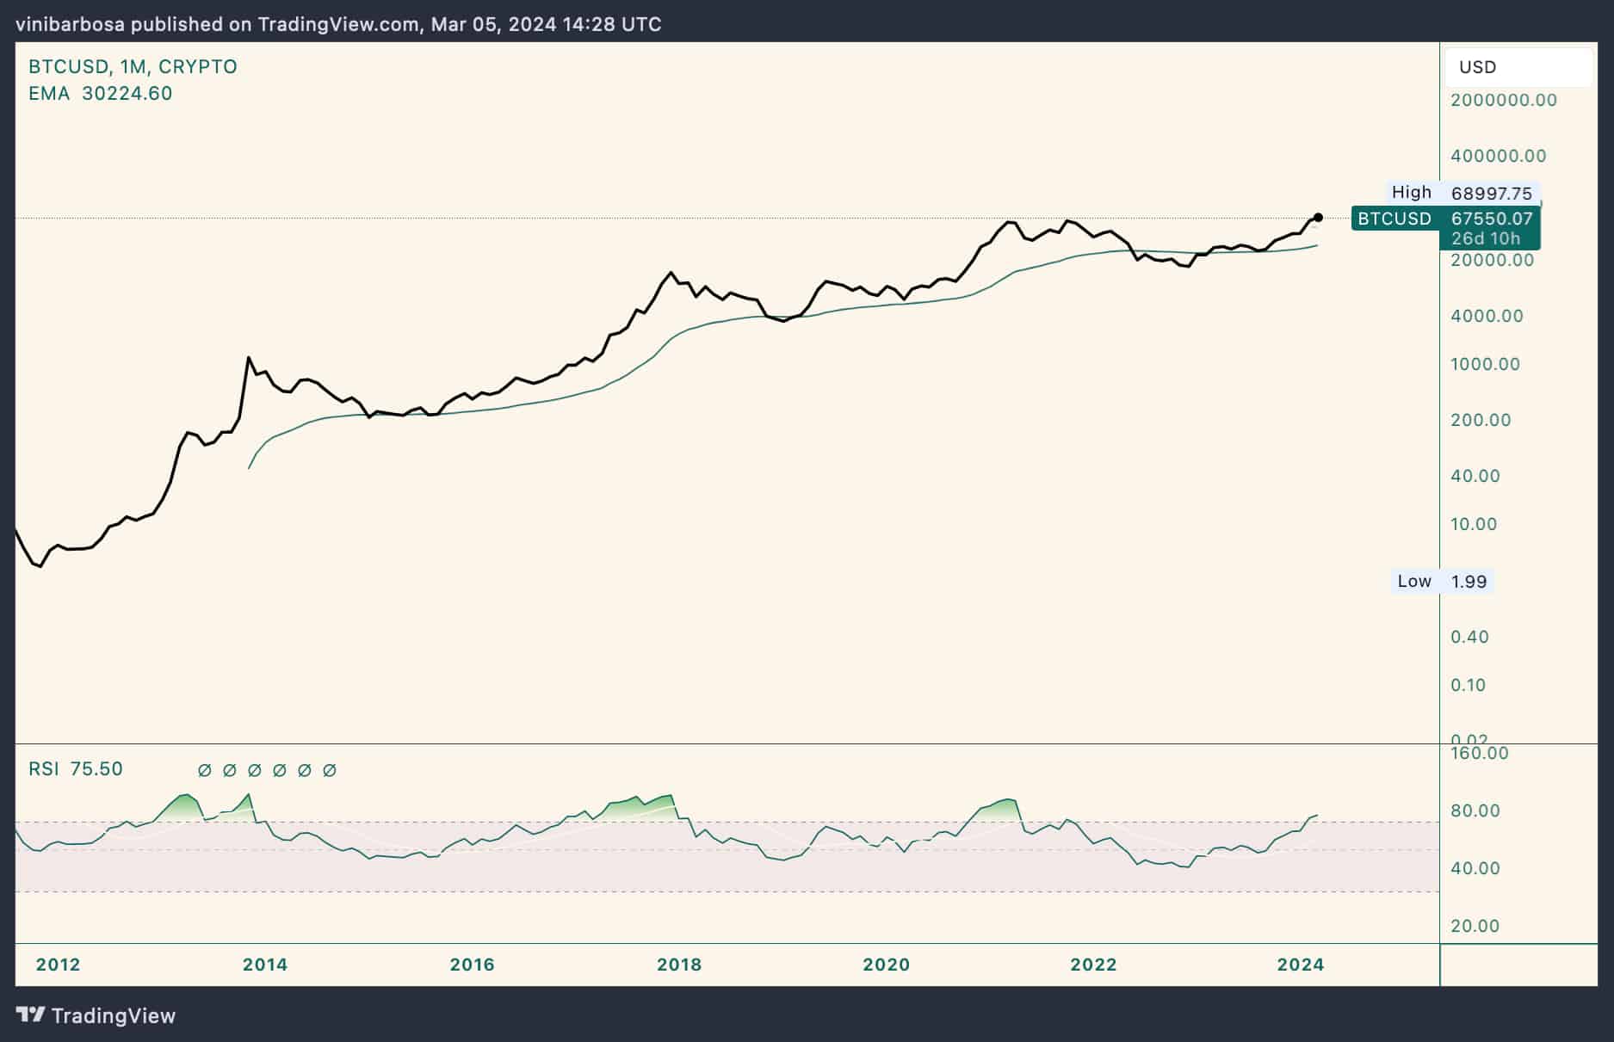The height and width of the screenshot is (1042, 1614).
Task: Click the 26d 10h countdown label
Action: click(x=1486, y=239)
